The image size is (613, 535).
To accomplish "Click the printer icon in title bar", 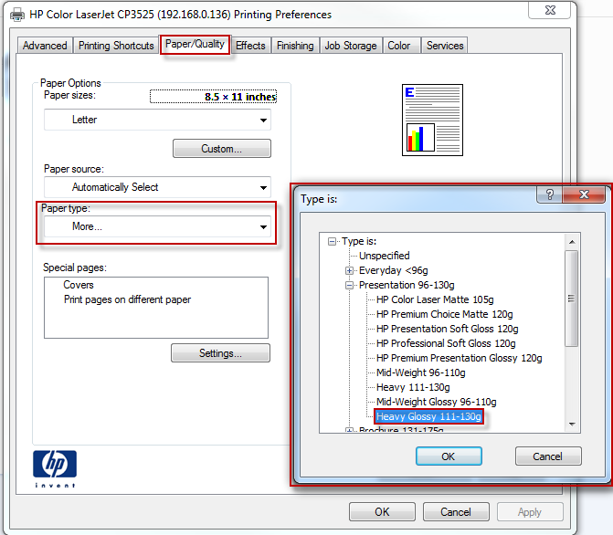I will [17, 15].
